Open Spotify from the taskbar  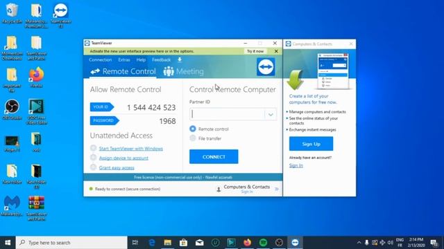pyautogui.click(x=263, y=243)
